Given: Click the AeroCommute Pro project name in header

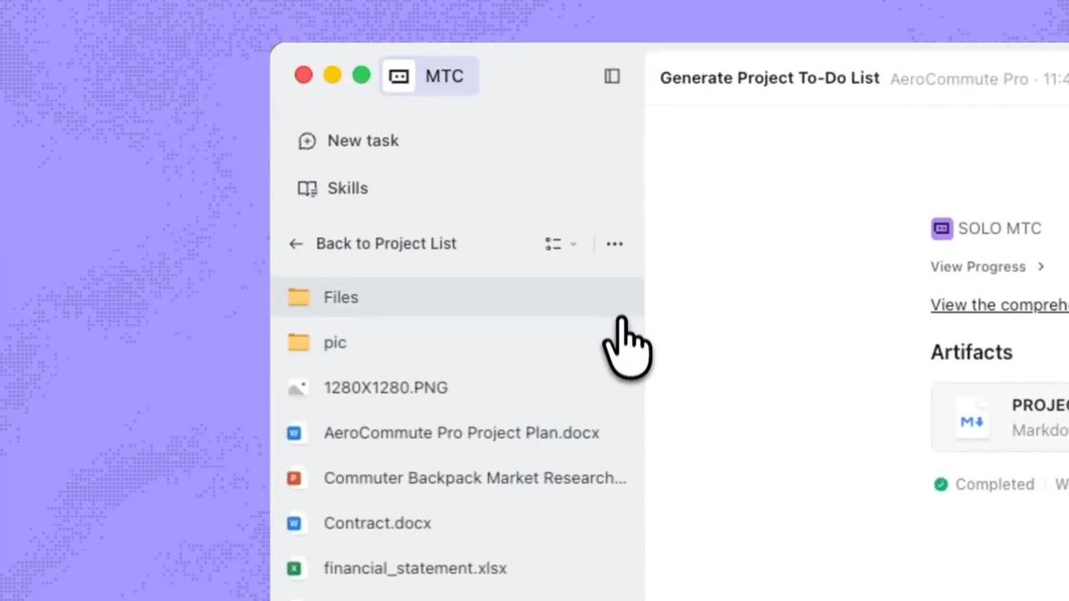Looking at the screenshot, I should point(959,79).
